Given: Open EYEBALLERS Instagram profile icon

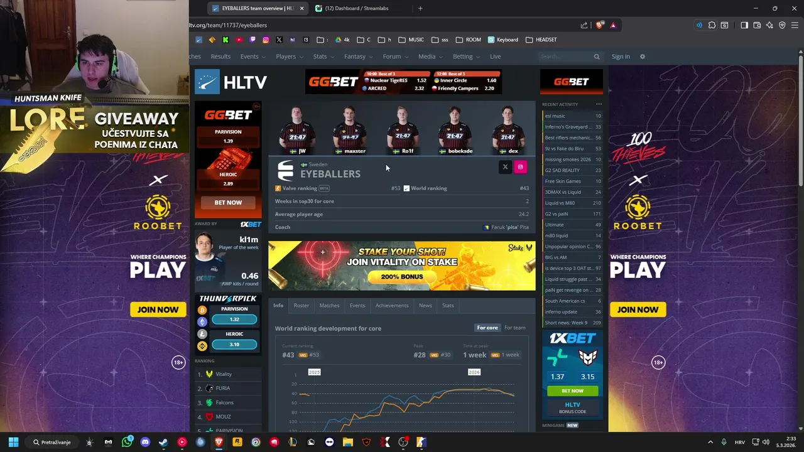Looking at the screenshot, I should coord(520,167).
